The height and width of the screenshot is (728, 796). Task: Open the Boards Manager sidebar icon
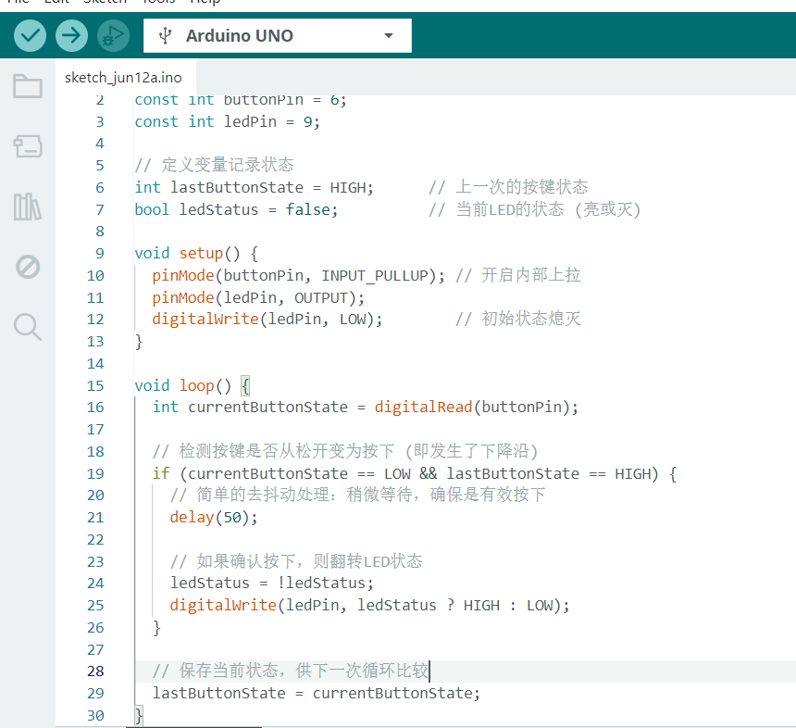click(x=28, y=146)
